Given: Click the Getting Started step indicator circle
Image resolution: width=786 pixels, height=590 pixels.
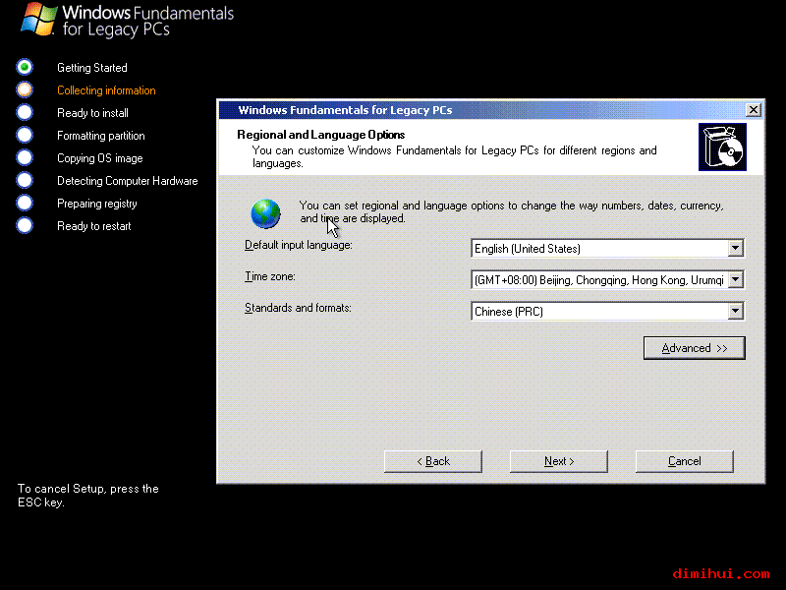Looking at the screenshot, I should click(25, 67).
